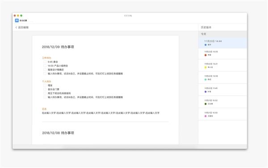
Task: Click the 钉钉文档 window title
Action: [128, 16]
